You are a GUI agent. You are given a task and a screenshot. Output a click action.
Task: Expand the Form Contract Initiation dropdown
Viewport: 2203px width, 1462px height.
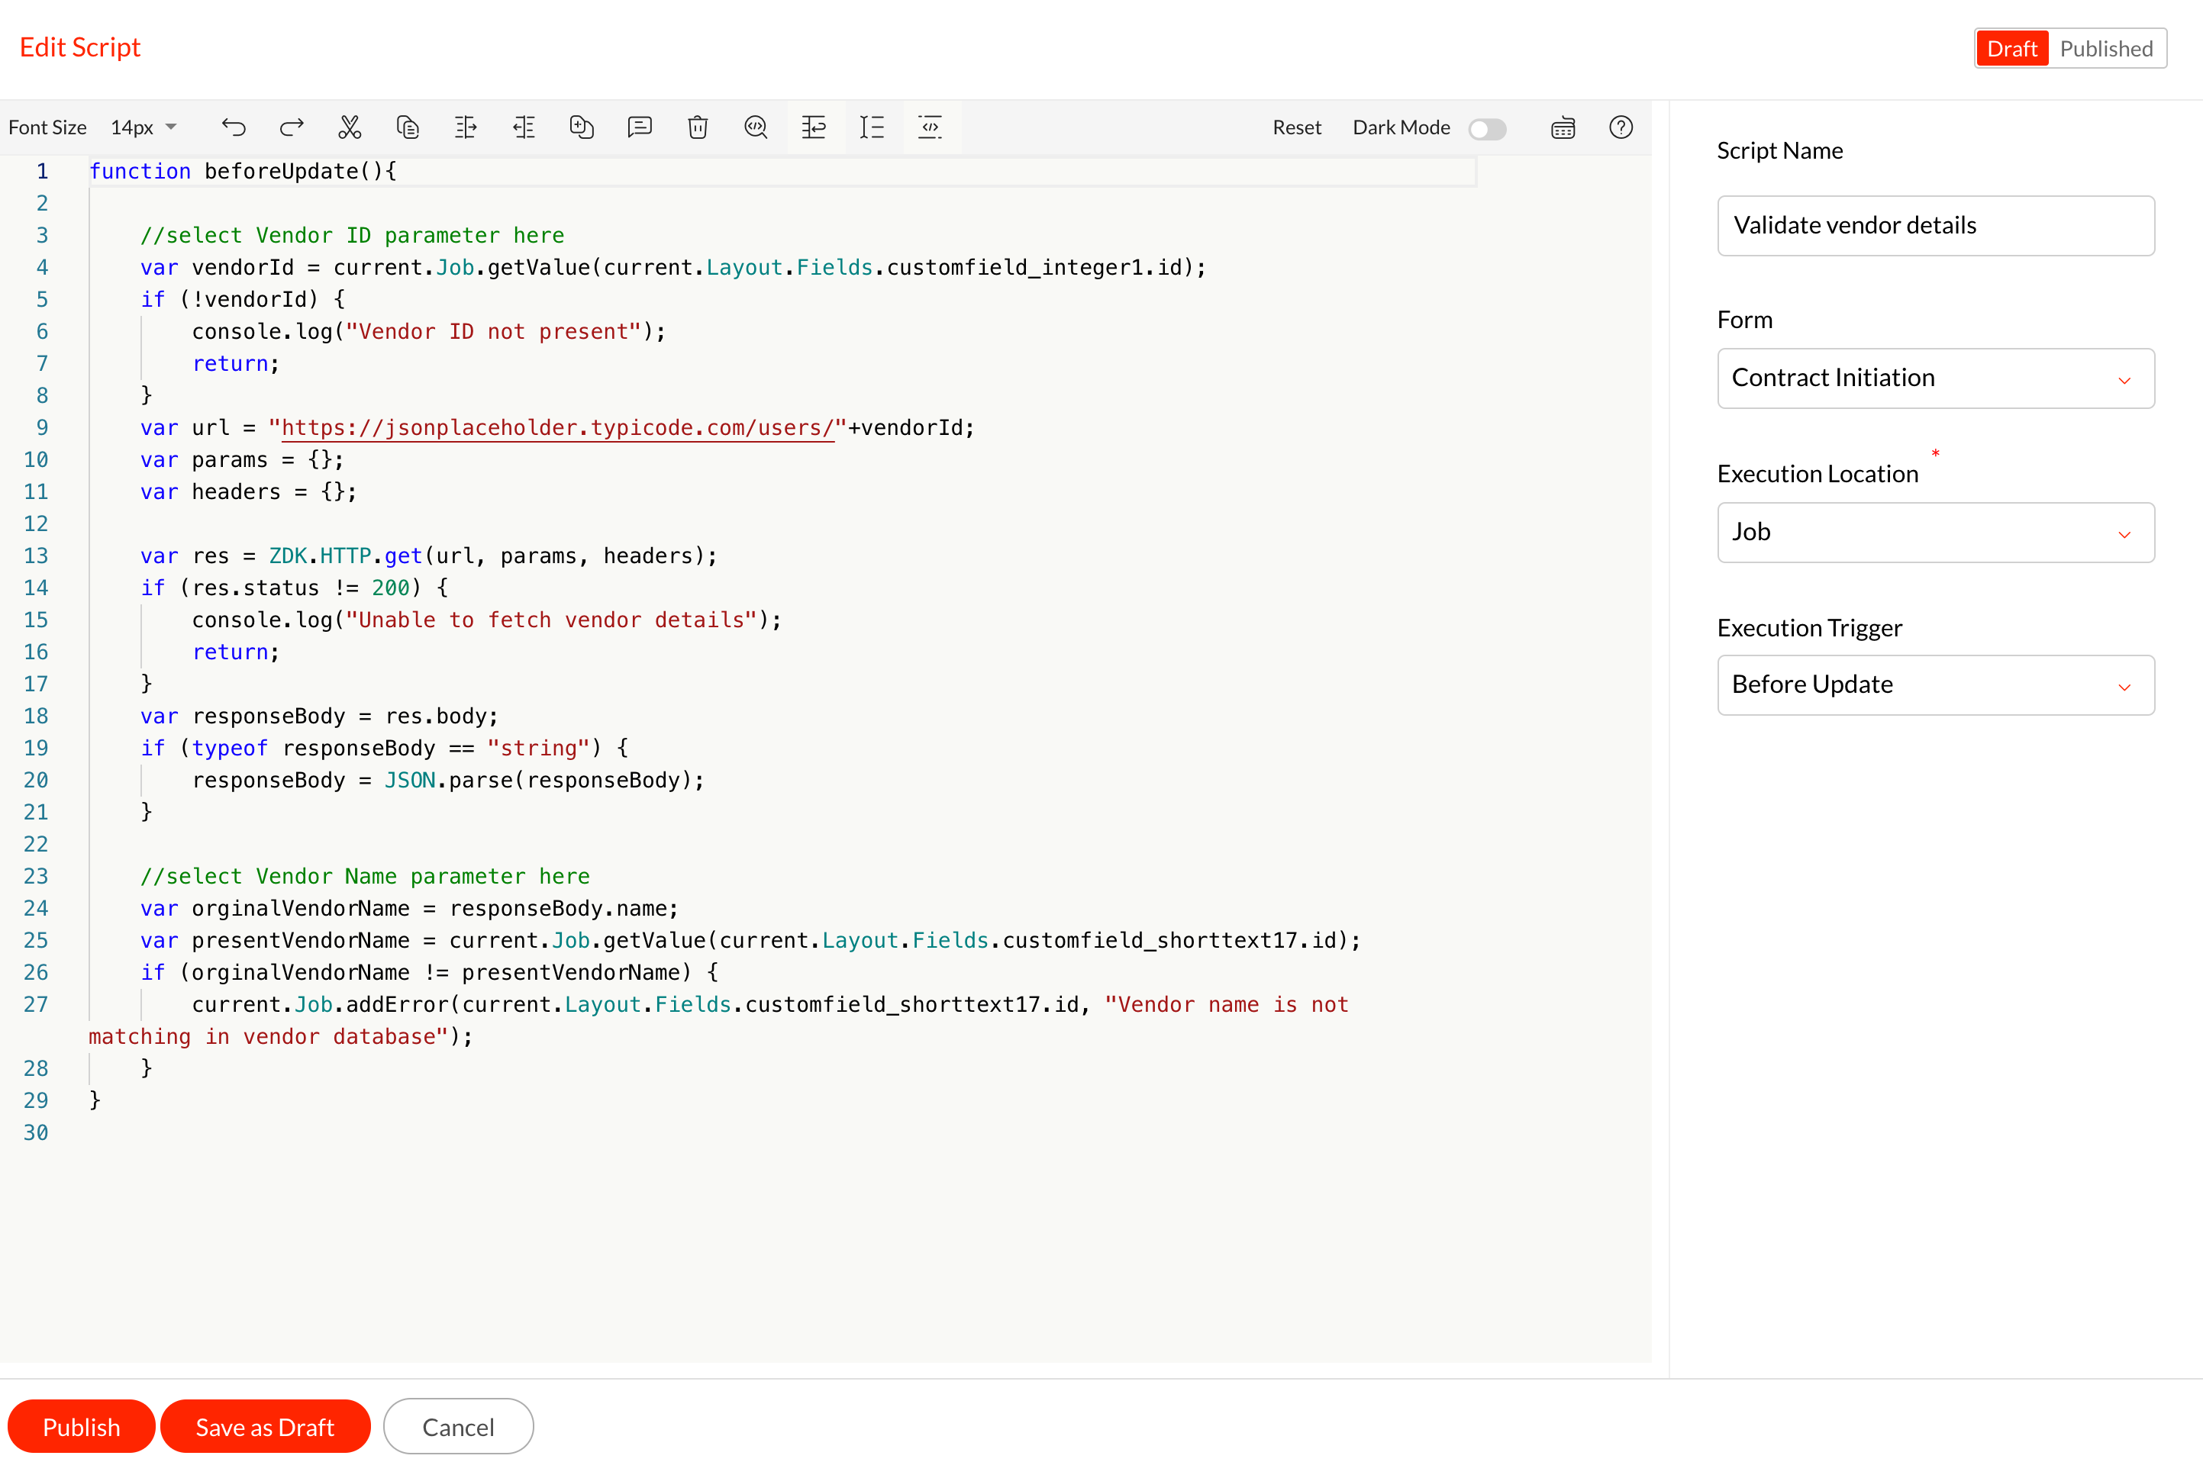click(1935, 378)
